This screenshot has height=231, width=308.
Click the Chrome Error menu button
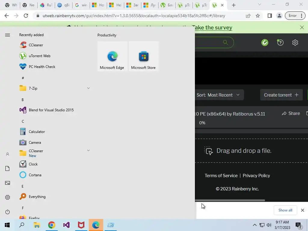tap(295, 16)
